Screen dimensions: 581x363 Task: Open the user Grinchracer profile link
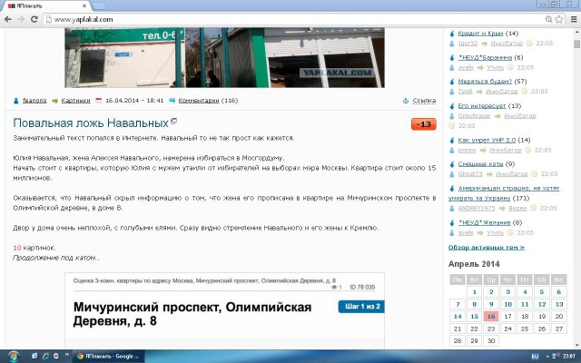click(x=474, y=116)
